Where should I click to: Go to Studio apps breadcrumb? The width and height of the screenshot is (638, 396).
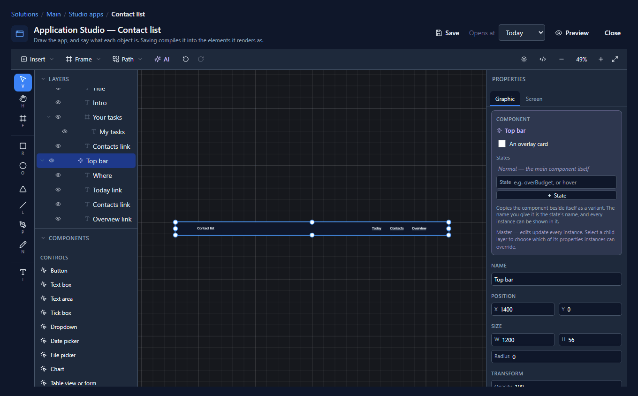[86, 14]
